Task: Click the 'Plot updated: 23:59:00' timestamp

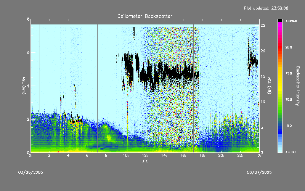Action: [x=266, y=8]
